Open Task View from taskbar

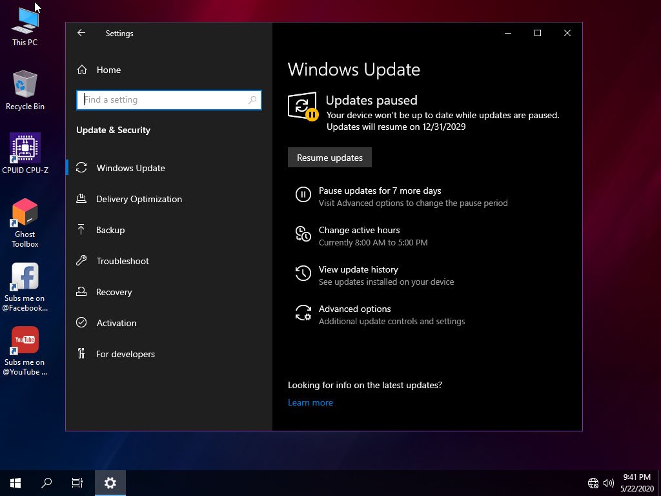77,483
